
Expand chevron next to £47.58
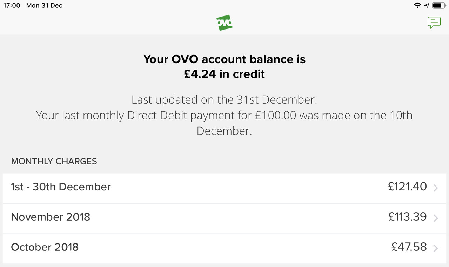pos(436,249)
